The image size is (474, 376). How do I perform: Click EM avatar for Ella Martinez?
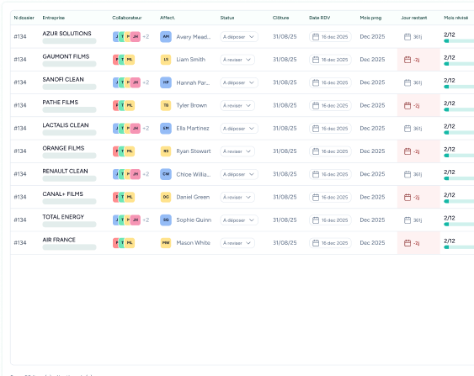point(166,129)
